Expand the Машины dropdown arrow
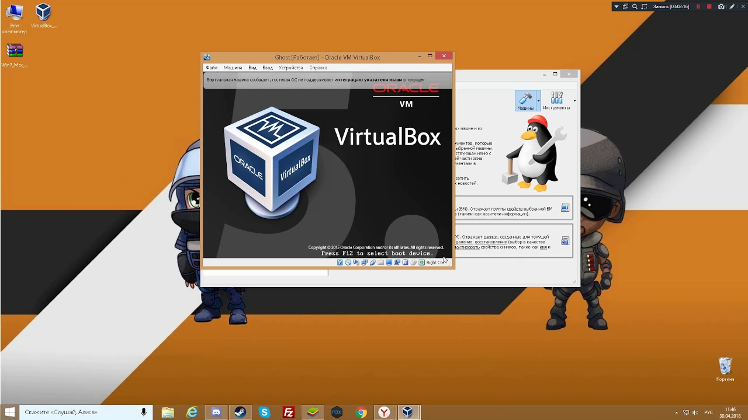This screenshot has width=748, height=420. pyautogui.click(x=538, y=100)
